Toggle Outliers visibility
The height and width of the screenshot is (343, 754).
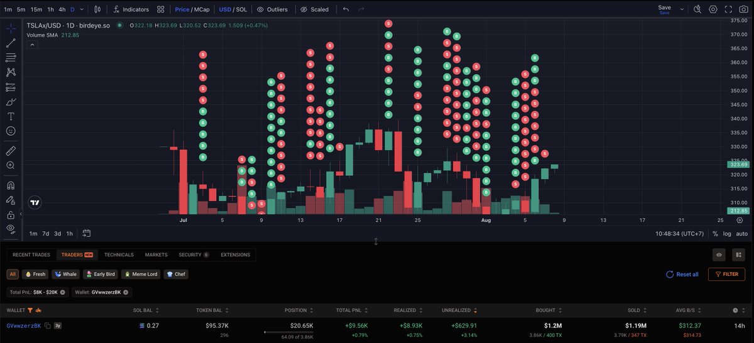[x=272, y=9]
